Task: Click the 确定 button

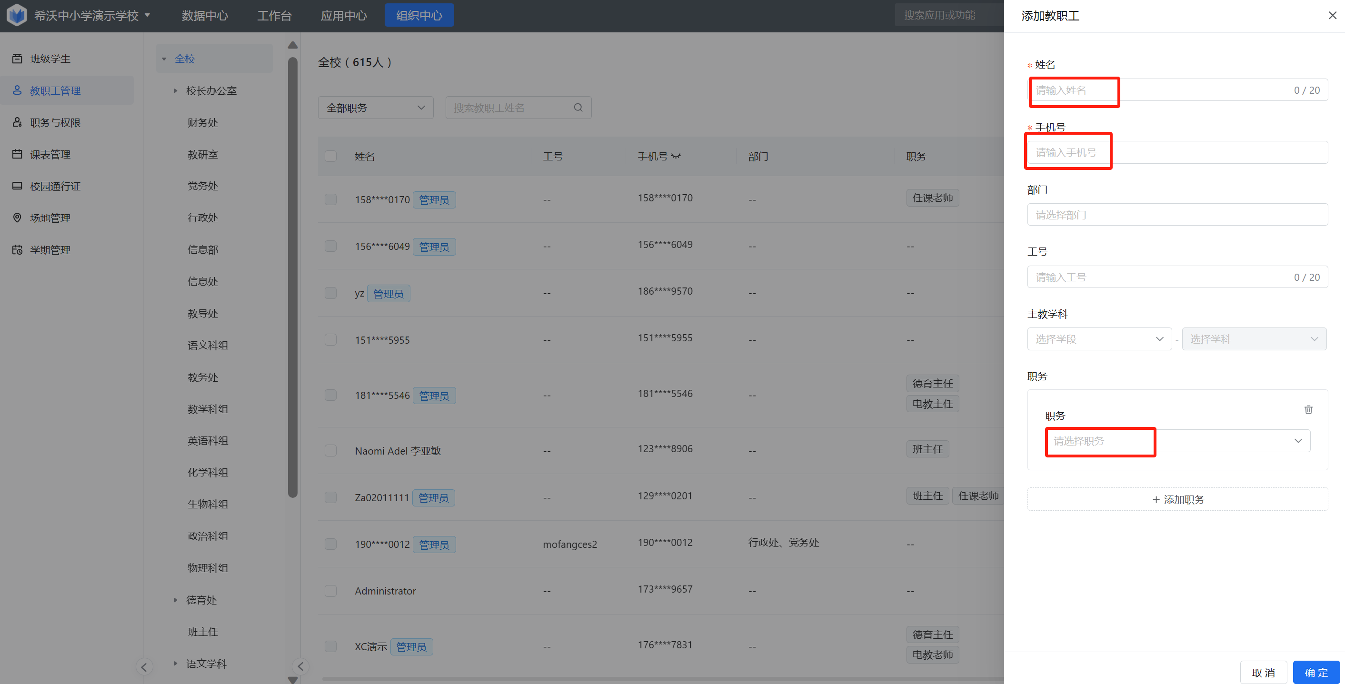Action: click(1316, 672)
